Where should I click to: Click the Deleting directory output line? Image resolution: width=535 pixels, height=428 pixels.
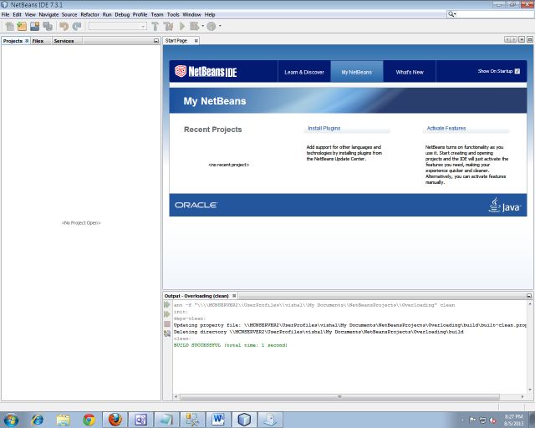(x=318, y=332)
